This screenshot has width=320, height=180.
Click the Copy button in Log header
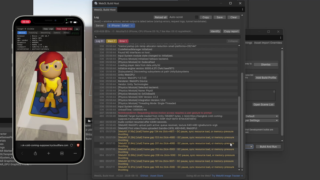coord(206,17)
